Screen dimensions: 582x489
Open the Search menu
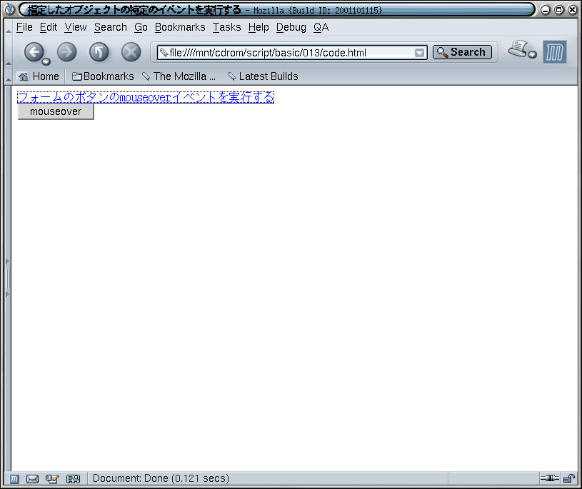tap(111, 27)
